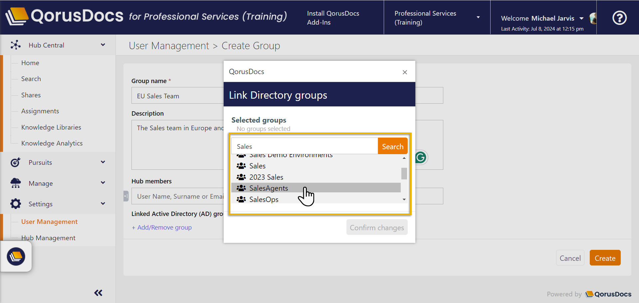Click the Hub members side handle
This screenshot has width=639, height=303.
[x=126, y=196]
